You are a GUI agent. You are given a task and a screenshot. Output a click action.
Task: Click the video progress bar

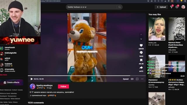(x=87, y=76)
